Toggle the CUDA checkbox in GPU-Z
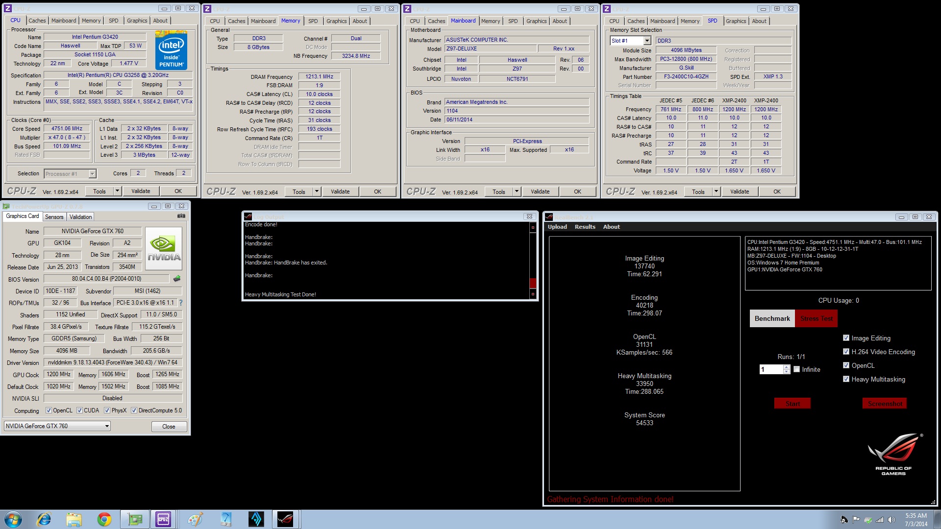Image resolution: width=941 pixels, height=529 pixels. pos(79,410)
